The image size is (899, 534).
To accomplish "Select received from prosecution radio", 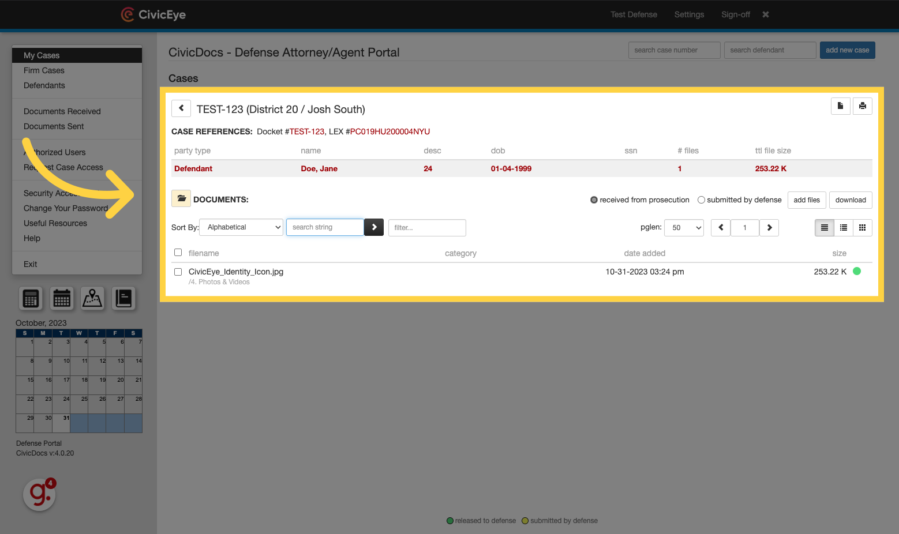I will coord(594,200).
